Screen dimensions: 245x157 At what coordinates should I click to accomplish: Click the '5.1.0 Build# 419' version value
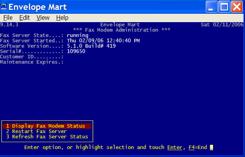pyautogui.click(x=91, y=46)
